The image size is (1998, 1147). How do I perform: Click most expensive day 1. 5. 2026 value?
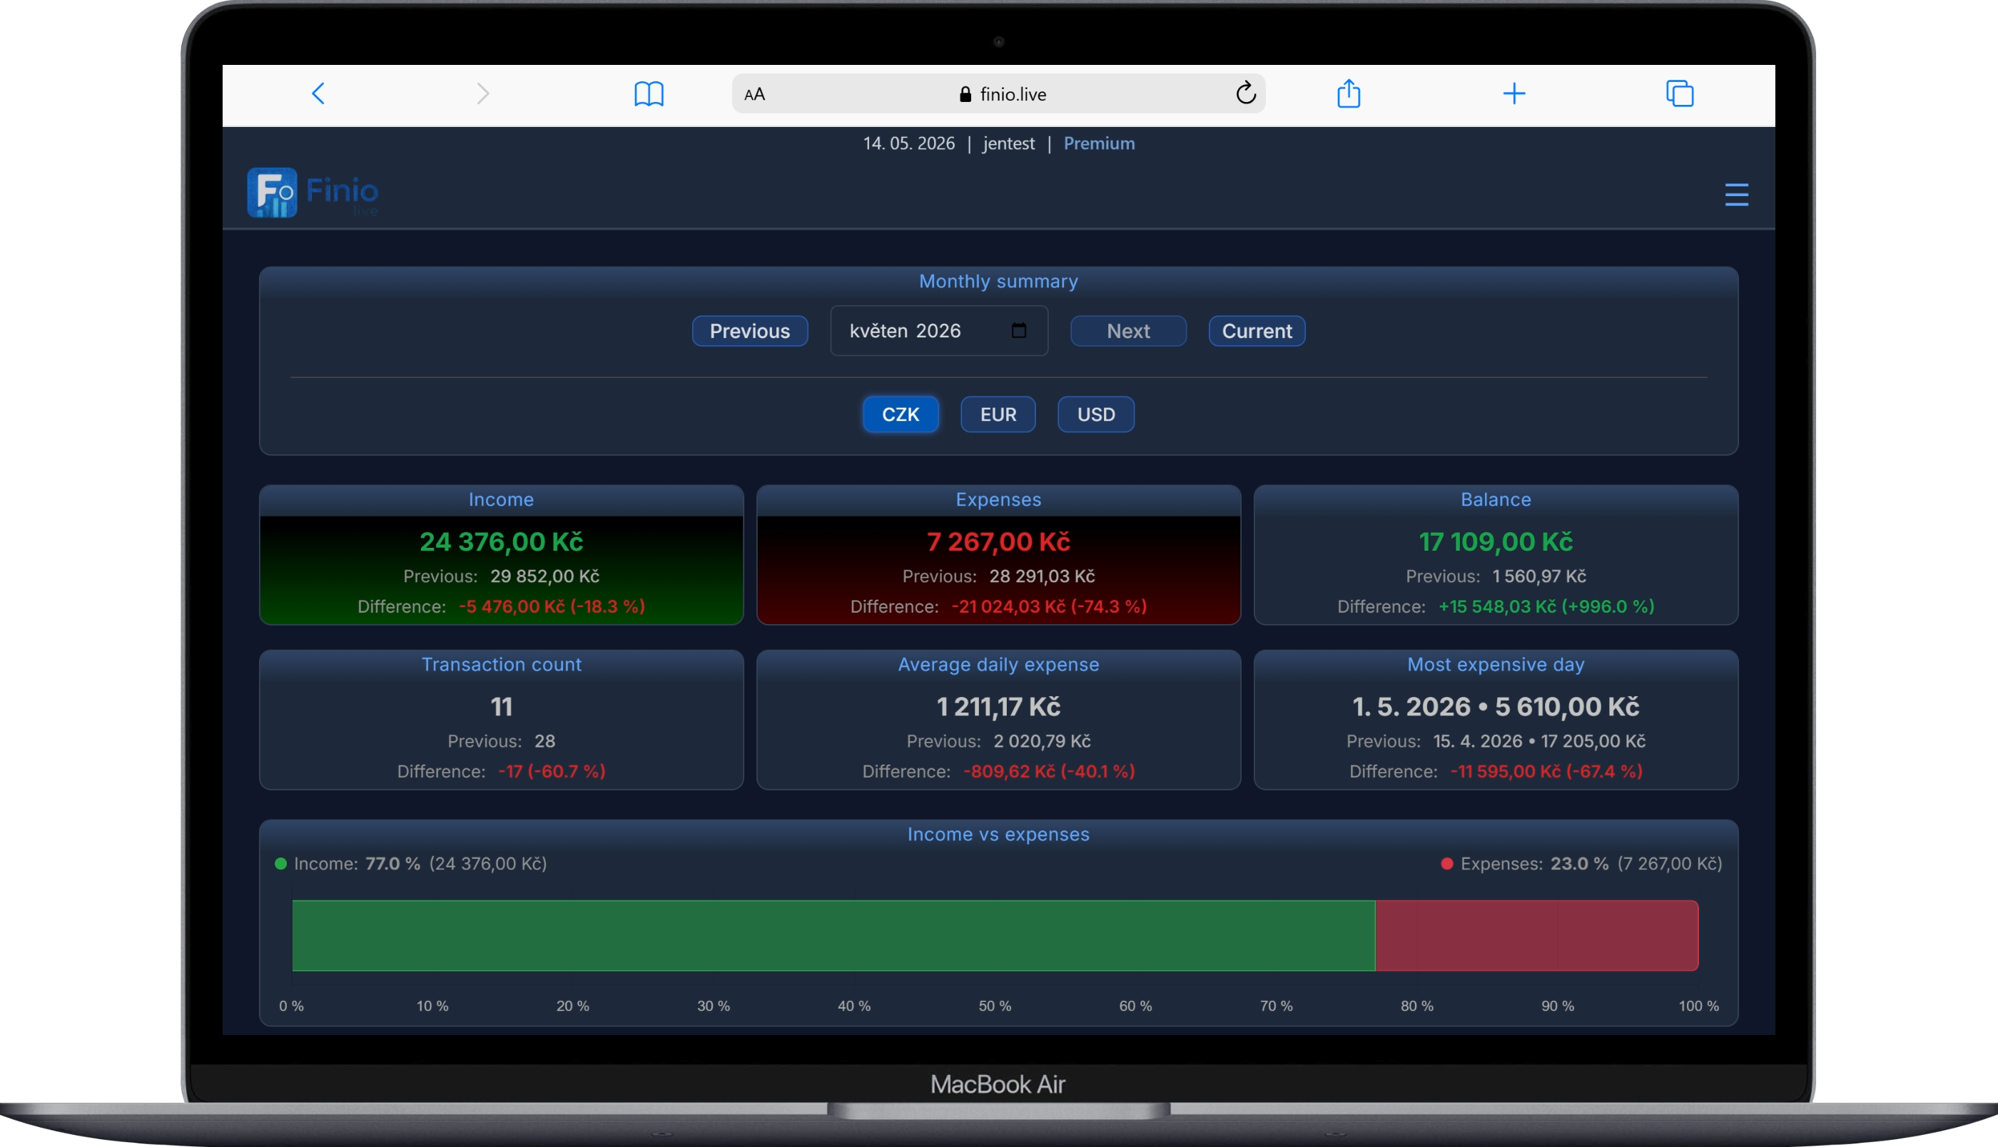1496,706
